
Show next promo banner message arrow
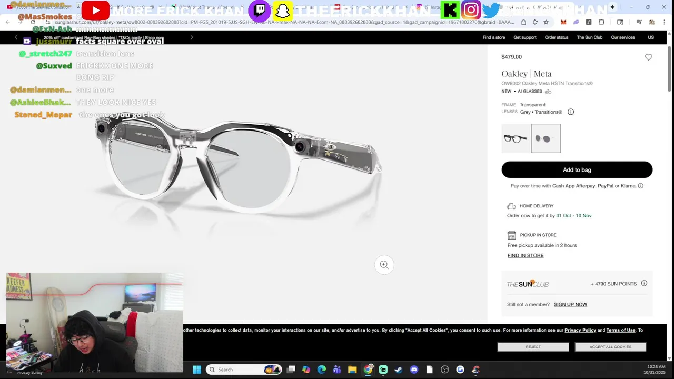(192, 37)
